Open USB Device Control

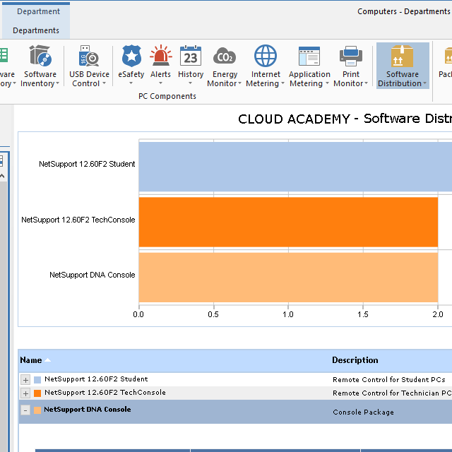tap(89, 66)
